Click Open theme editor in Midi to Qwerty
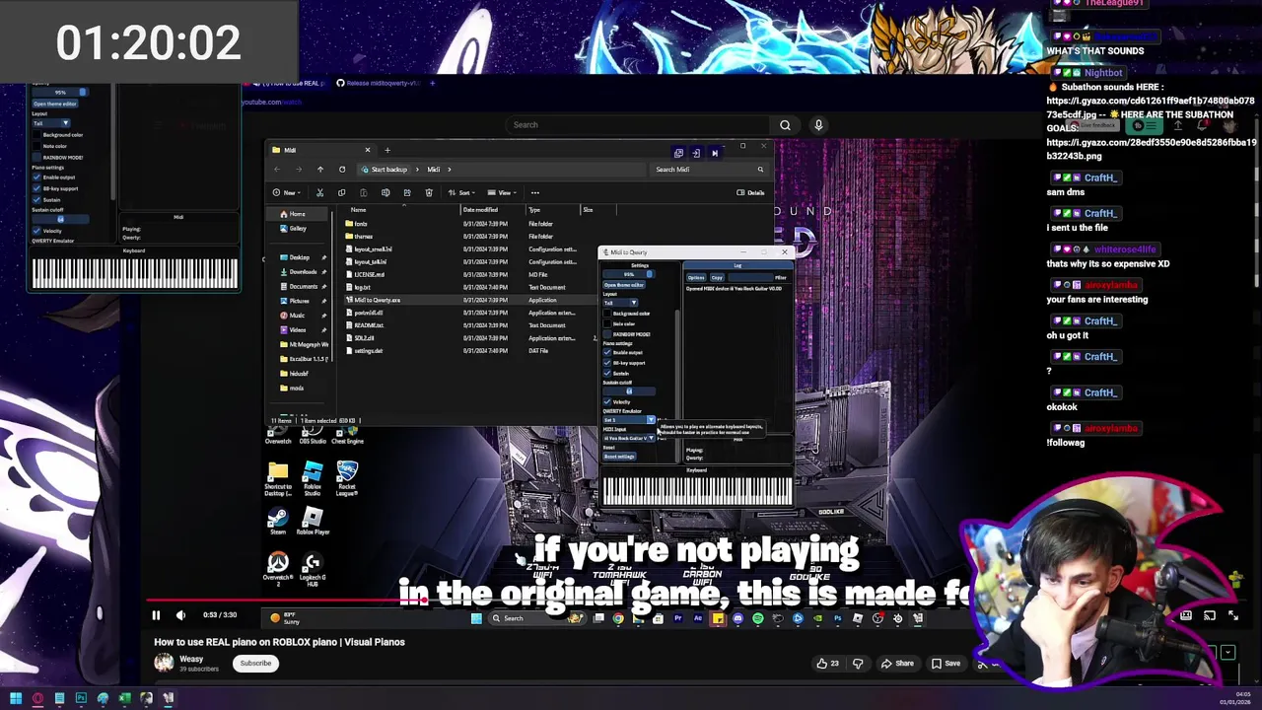 coord(623,285)
